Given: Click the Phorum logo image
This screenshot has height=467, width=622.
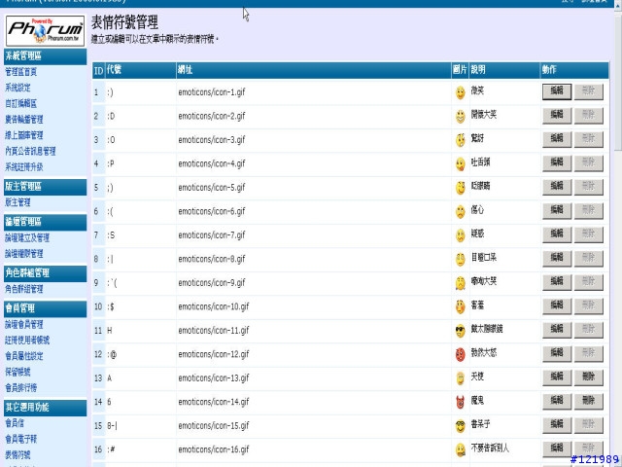Looking at the screenshot, I should pyautogui.click(x=46, y=30).
